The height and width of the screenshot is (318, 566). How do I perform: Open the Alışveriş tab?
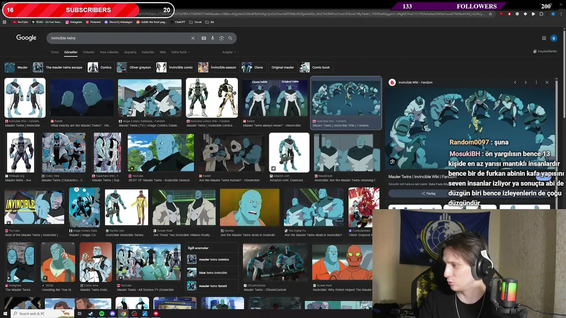pyautogui.click(x=130, y=52)
